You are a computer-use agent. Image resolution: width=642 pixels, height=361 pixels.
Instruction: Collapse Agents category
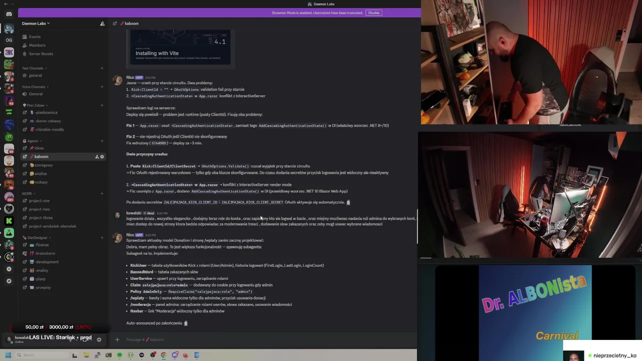pos(32,141)
